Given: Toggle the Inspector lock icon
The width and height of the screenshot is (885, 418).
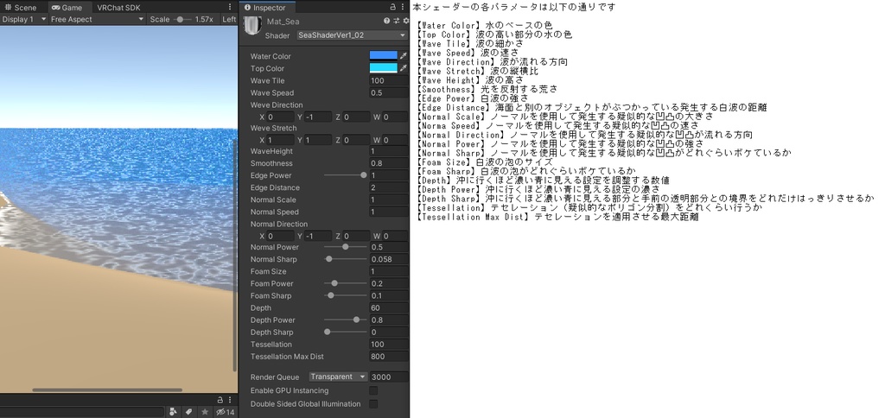Looking at the screenshot, I should (393, 7).
